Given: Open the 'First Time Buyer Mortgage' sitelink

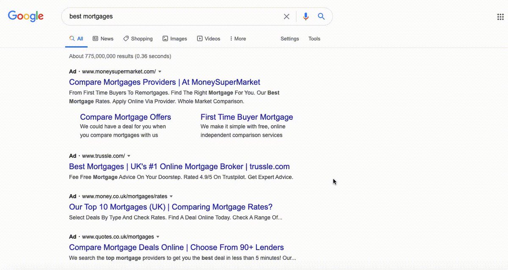Looking at the screenshot, I should click(x=247, y=117).
